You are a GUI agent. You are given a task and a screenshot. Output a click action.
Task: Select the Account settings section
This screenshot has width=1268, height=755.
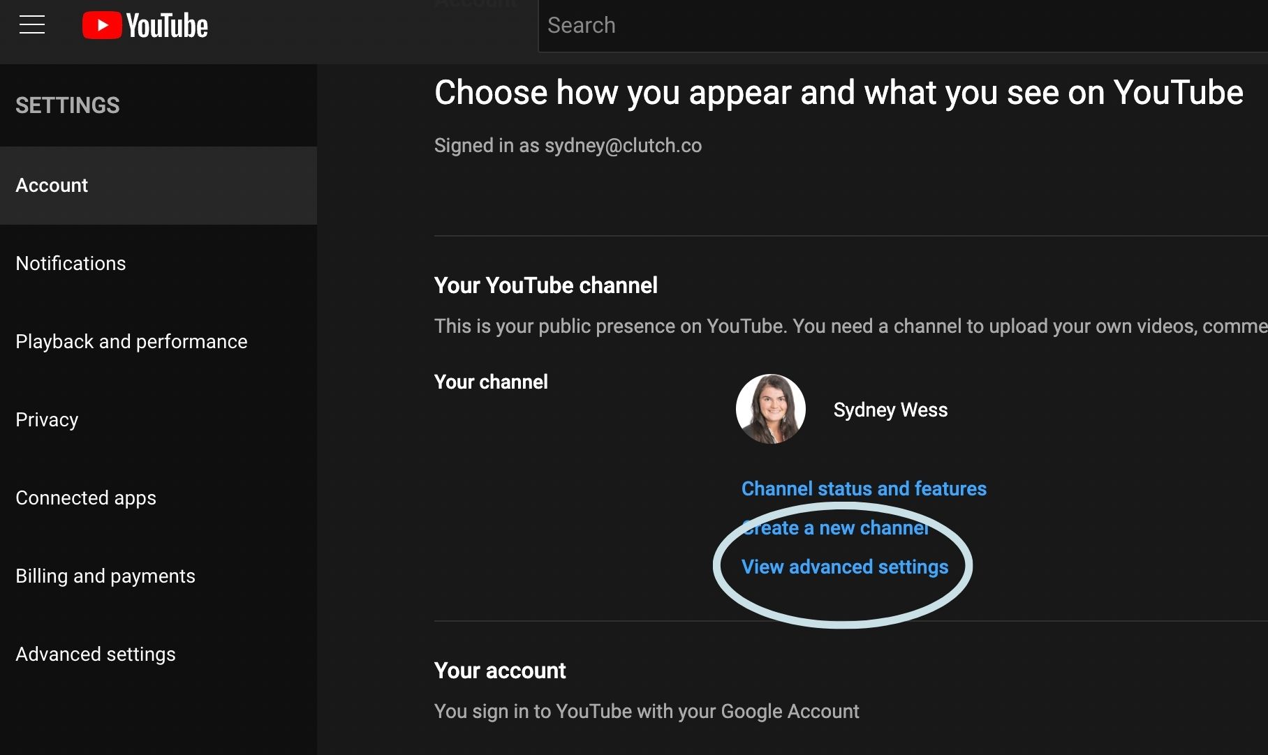click(x=52, y=185)
